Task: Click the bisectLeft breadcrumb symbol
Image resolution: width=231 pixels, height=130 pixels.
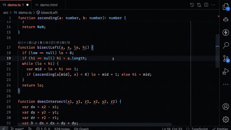Action: pyautogui.click(x=49, y=13)
